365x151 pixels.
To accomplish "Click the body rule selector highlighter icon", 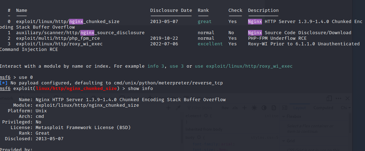I will [x=199, y=137].
